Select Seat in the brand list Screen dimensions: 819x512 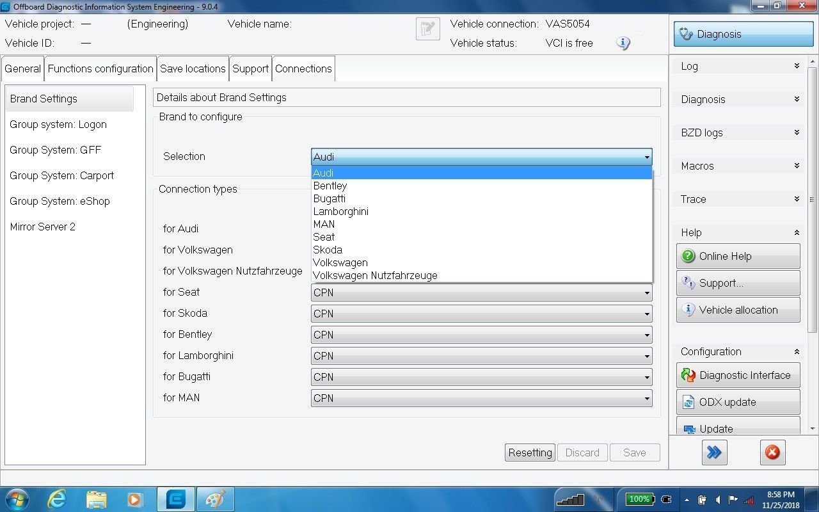point(481,237)
